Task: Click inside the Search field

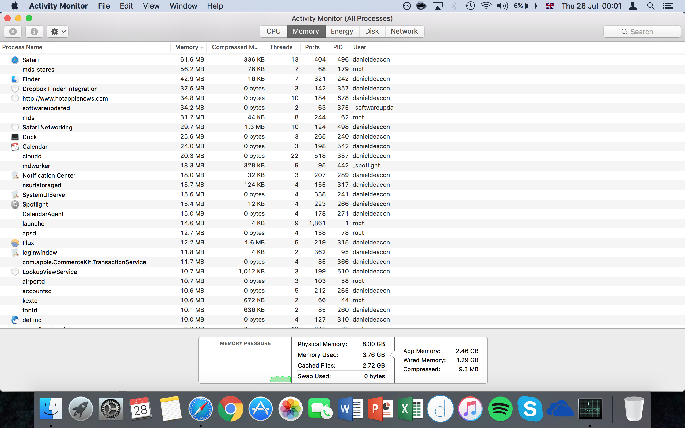Action: [642, 31]
